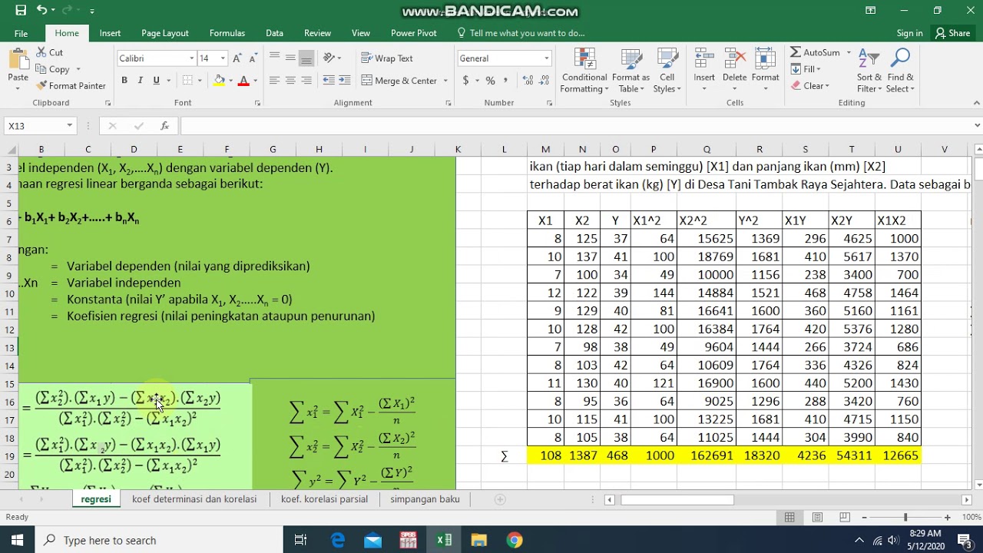Cut the selection
The width and height of the screenshot is (983, 553).
tap(50, 52)
